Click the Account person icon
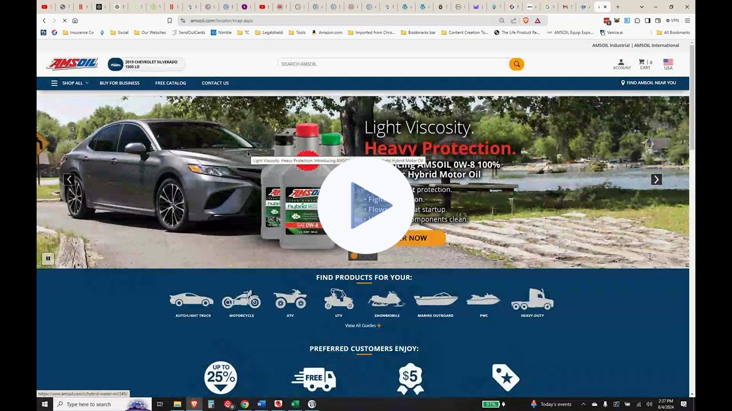 (x=622, y=63)
